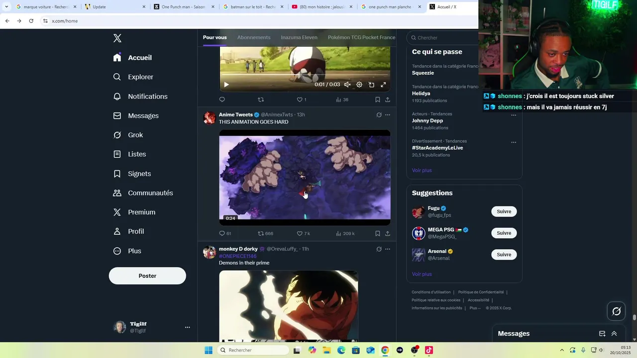Switch to the Inazuma Eleven tab
637x358 pixels.
click(x=299, y=37)
